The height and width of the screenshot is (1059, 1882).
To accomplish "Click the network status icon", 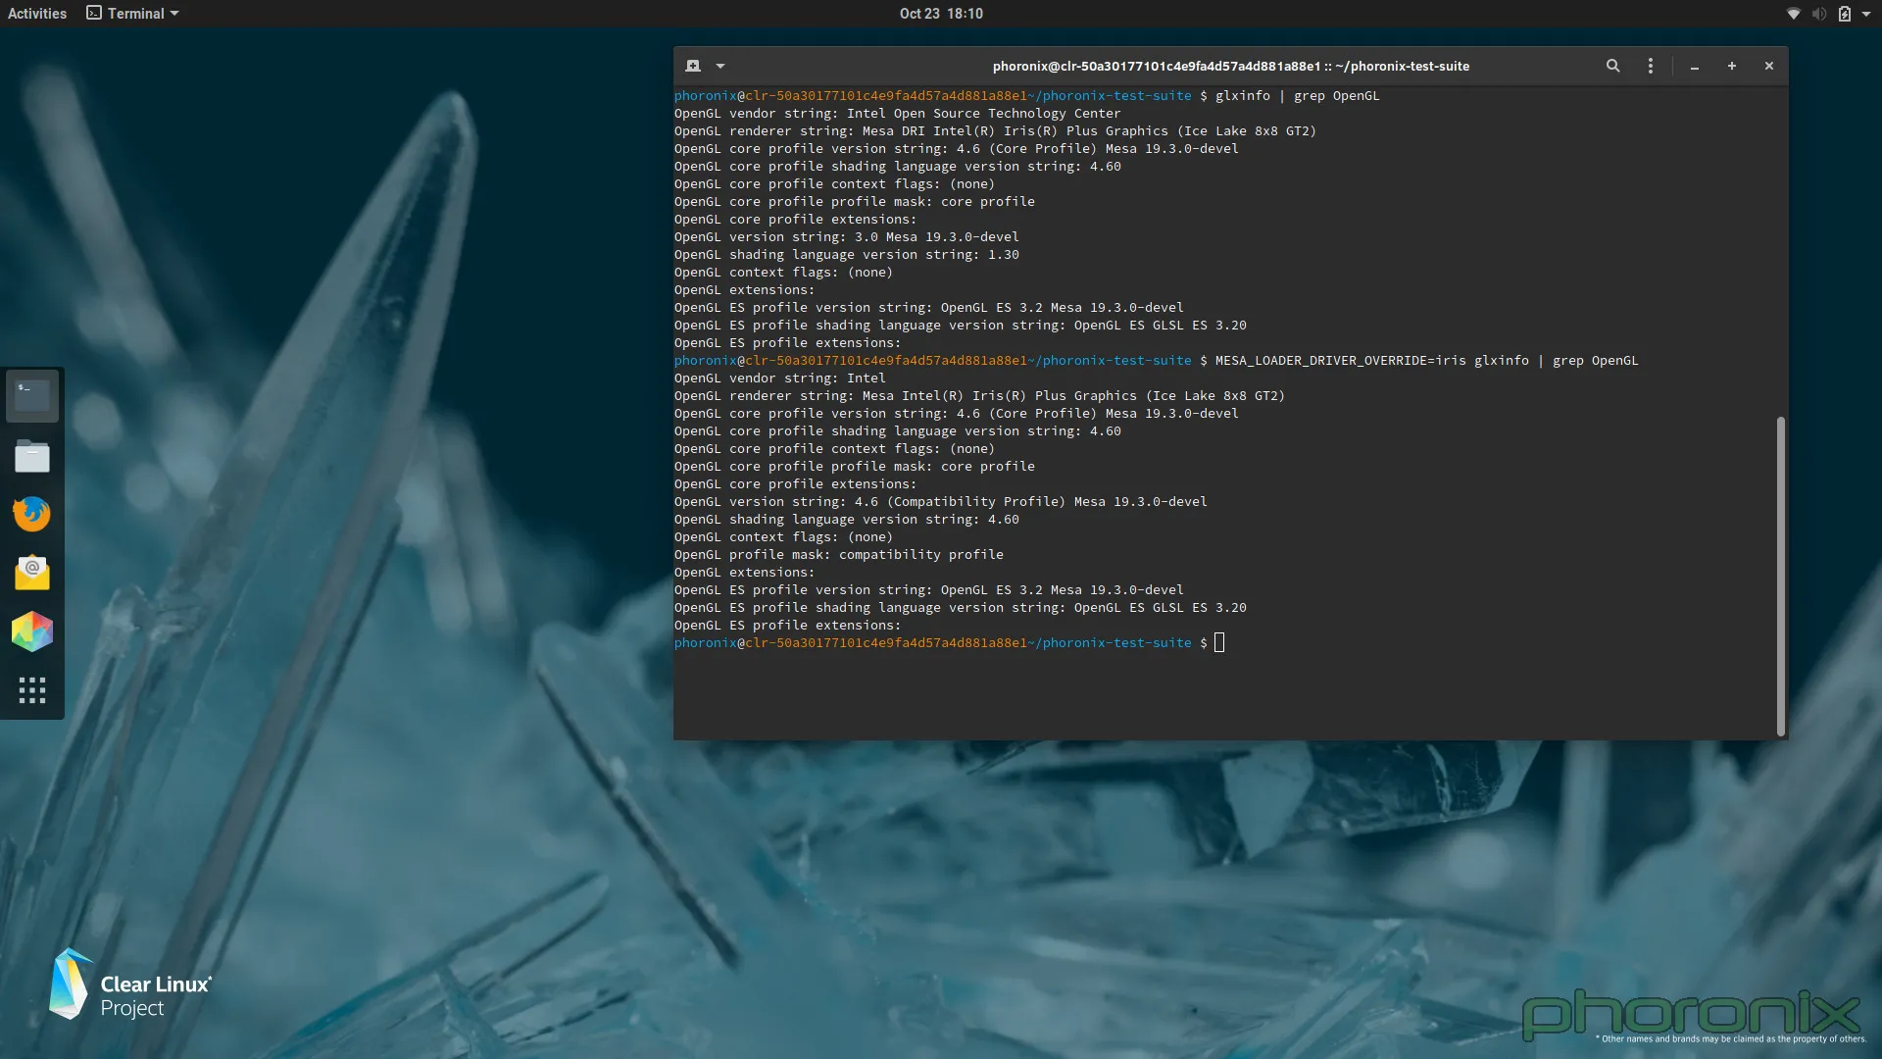I will click(1793, 14).
